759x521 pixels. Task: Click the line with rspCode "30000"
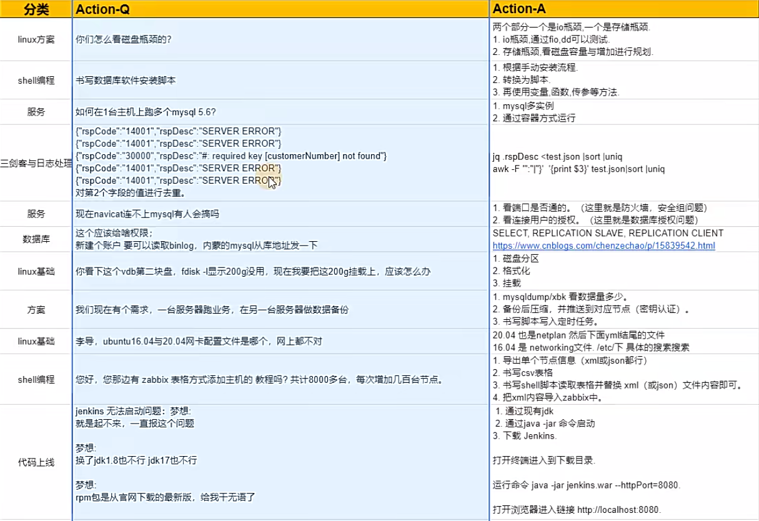231,156
